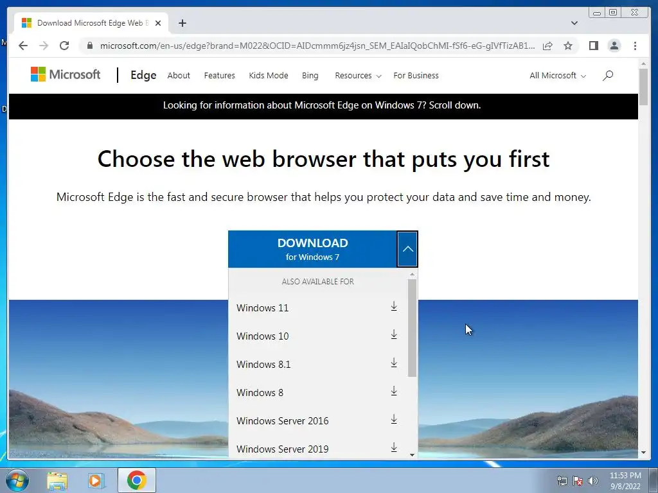Click the browser forward arrow
Image resolution: width=658 pixels, height=493 pixels.
[x=44, y=46]
